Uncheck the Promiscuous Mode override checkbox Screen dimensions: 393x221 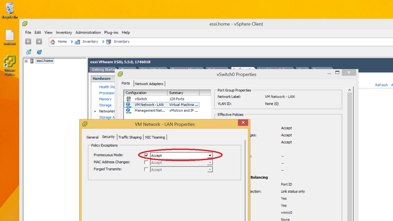(146, 155)
